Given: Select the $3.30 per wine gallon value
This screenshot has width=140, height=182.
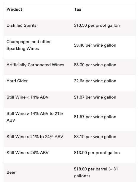Looking at the screenshot, I should (95, 65).
